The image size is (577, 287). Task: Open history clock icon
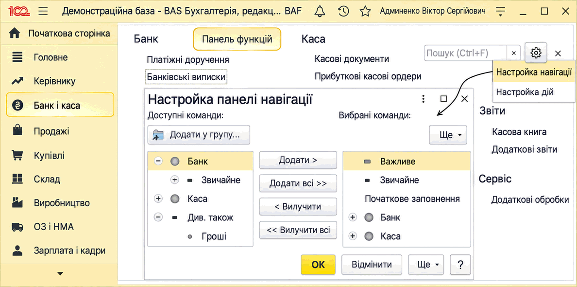343,11
